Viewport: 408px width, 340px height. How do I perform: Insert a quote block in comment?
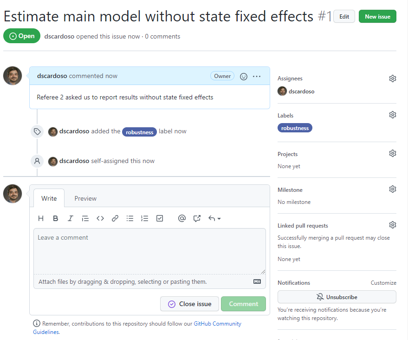point(85,218)
